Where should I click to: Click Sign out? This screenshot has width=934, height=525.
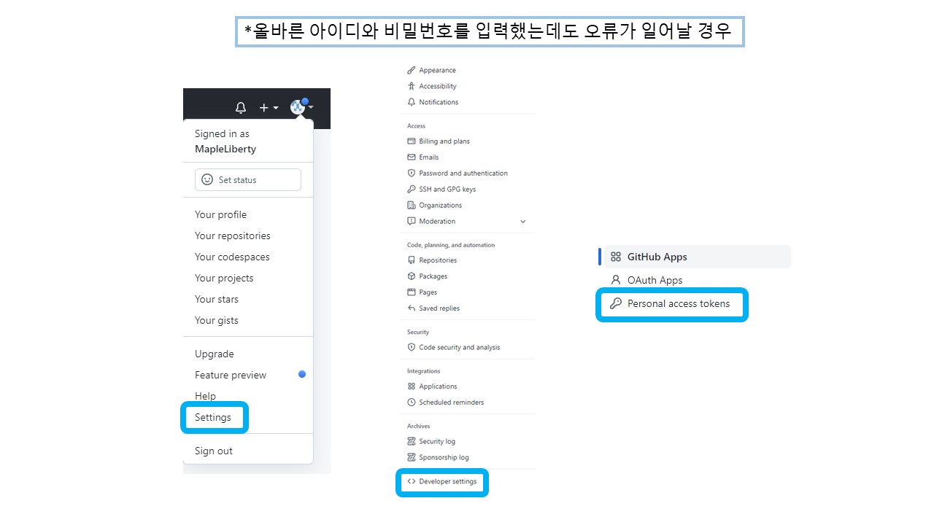214,451
